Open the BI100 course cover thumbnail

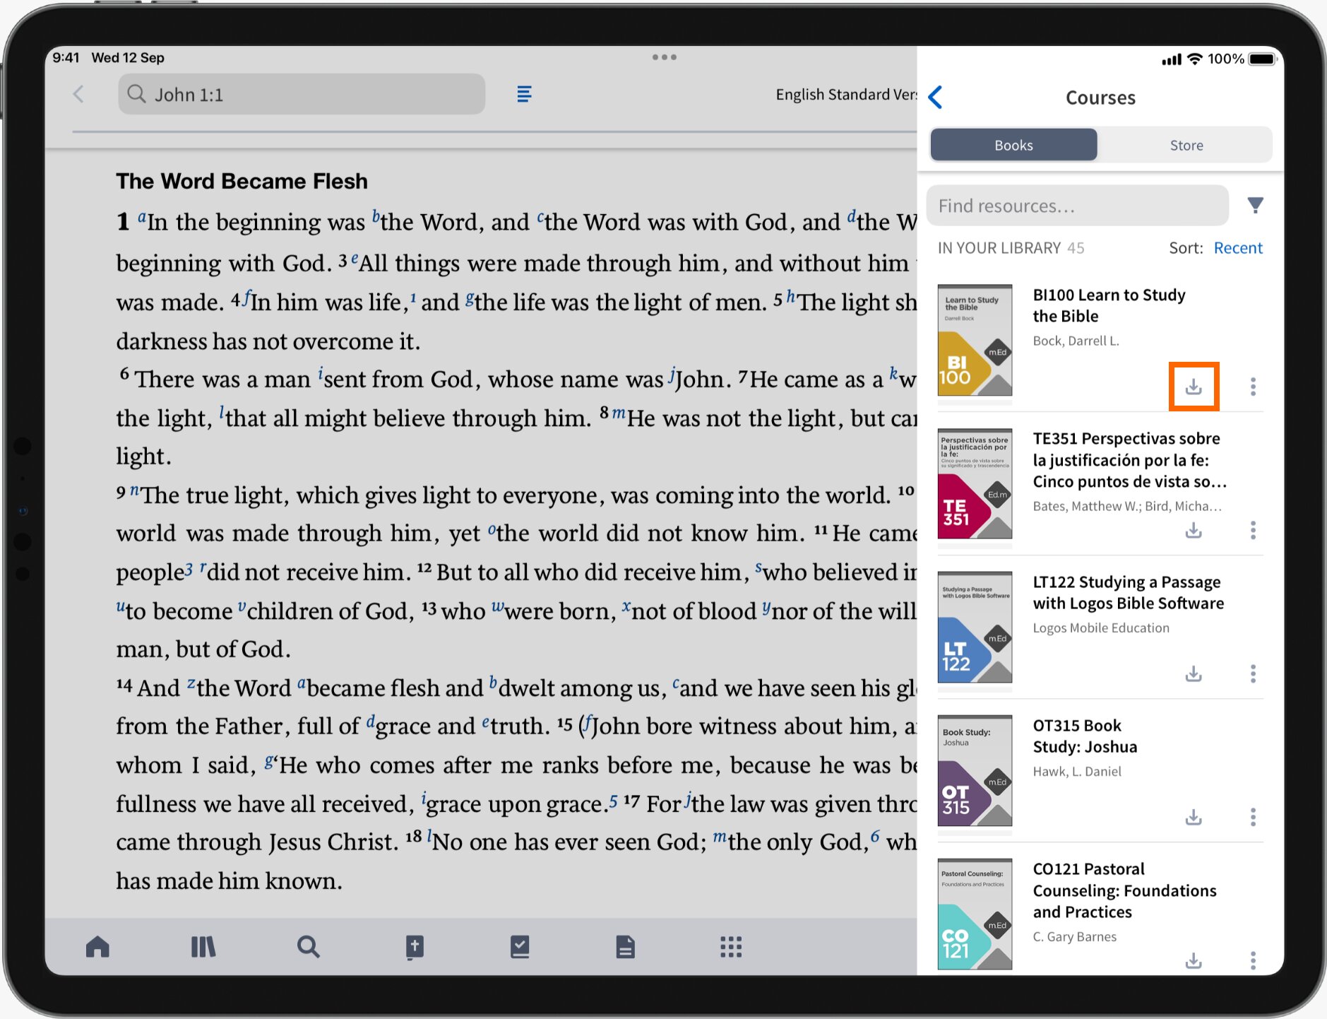pos(975,340)
